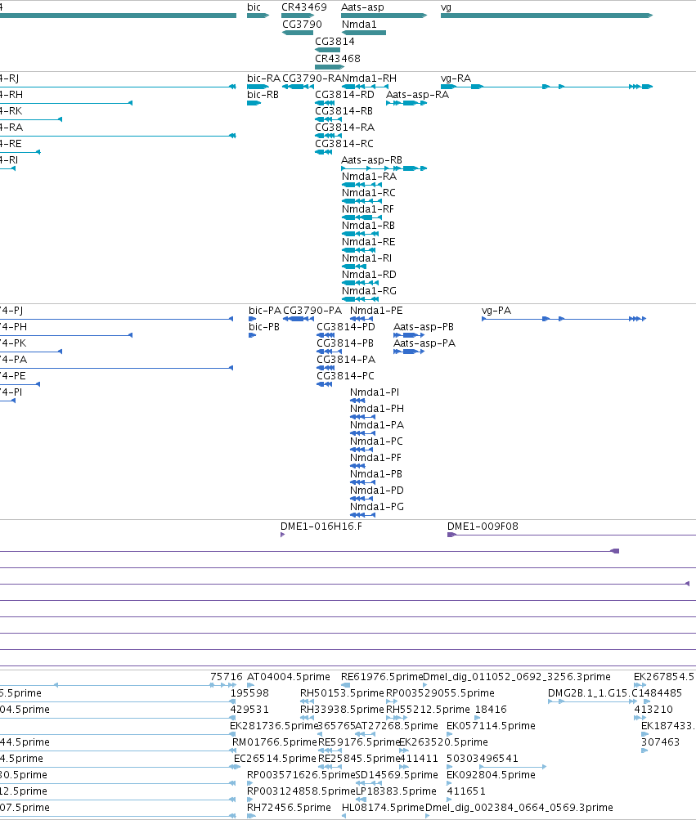This screenshot has height=820, width=696.
Task: Click the bic-RA transcript
Action: [x=258, y=87]
